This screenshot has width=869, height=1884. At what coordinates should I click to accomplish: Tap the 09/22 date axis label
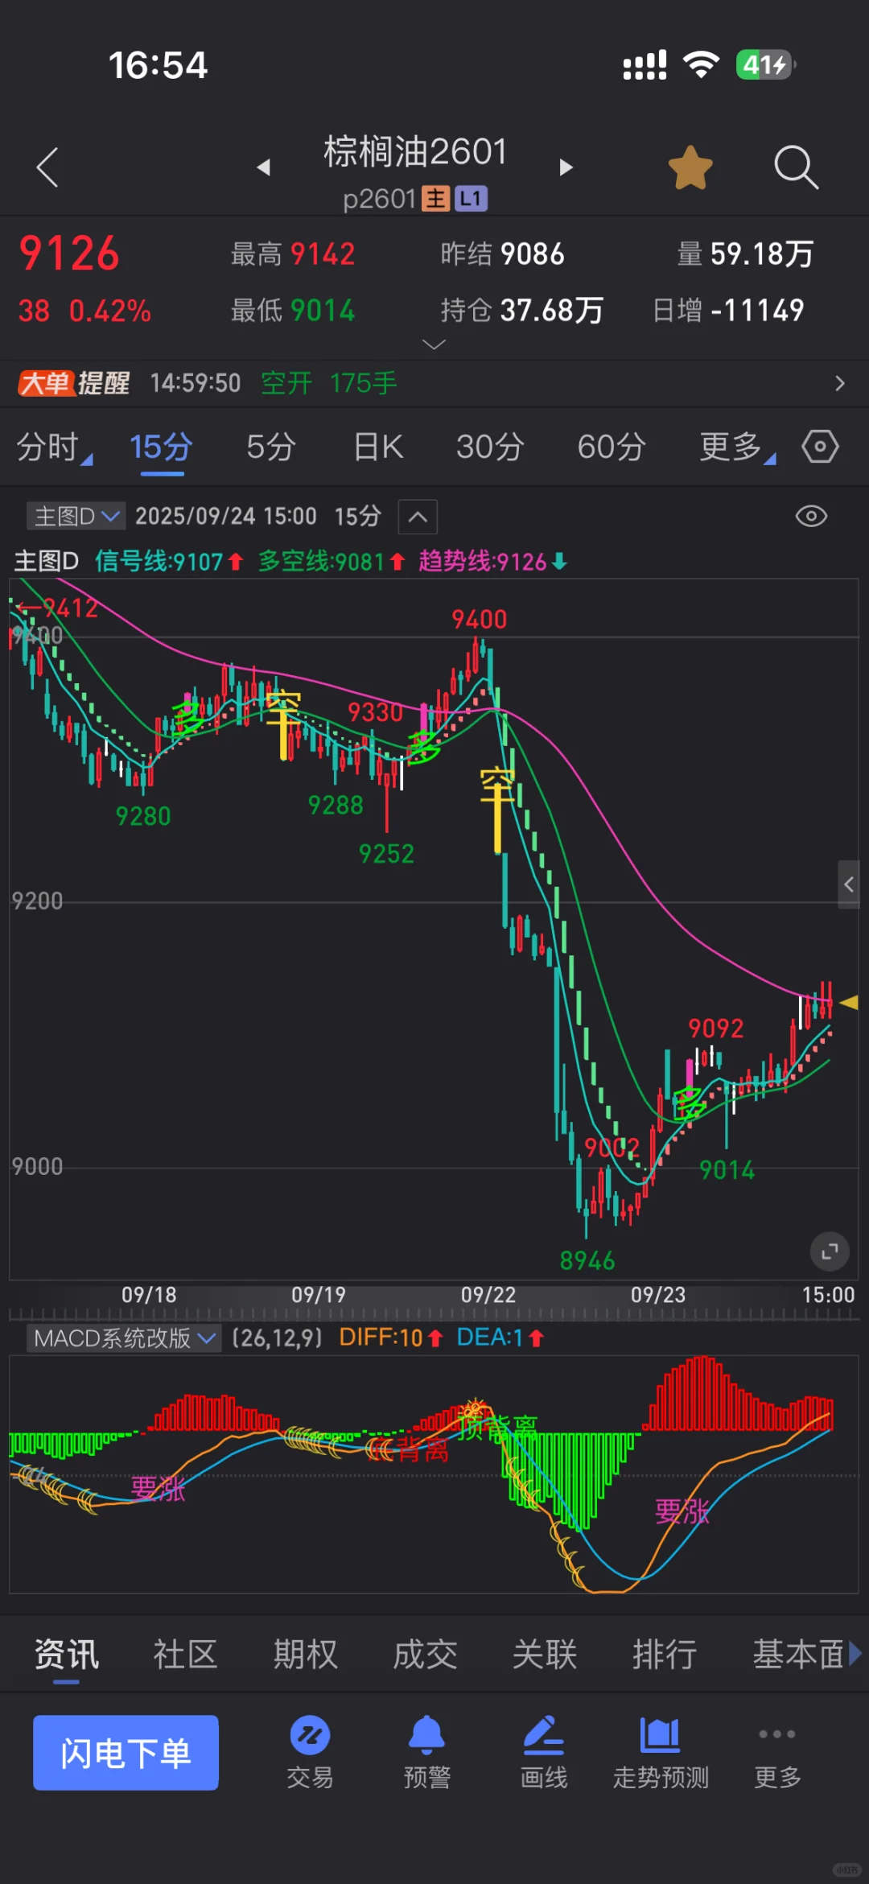(x=488, y=1295)
